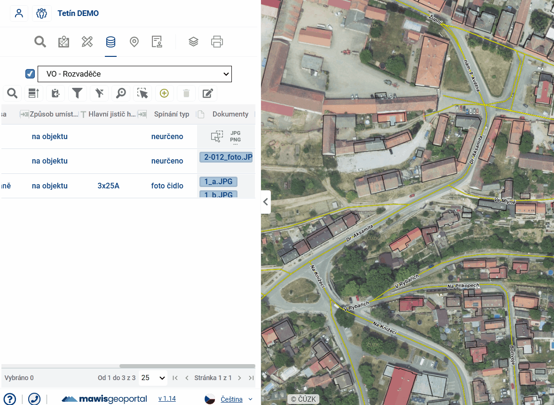Collapse the side panel with the arrow
The image size is (554, 405).
[266, 202]
